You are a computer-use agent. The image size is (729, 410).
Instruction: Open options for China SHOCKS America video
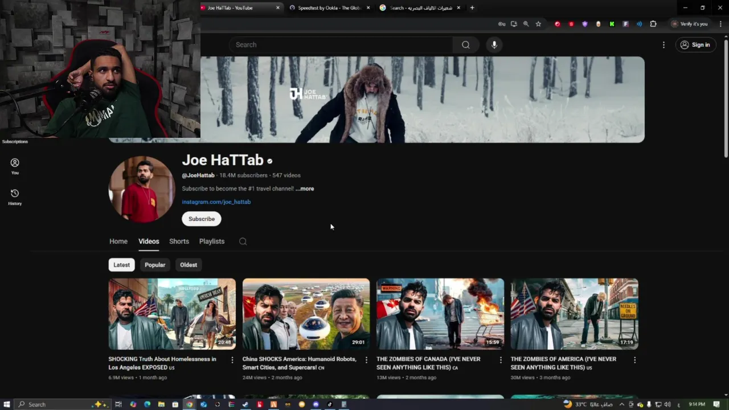click(366, 360)
